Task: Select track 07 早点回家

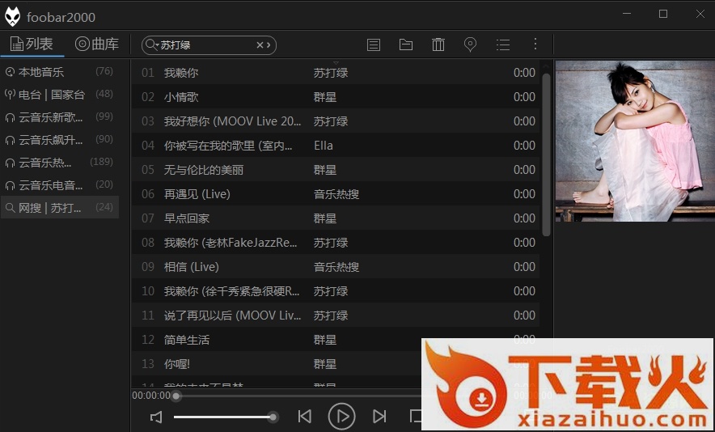Action: [x=335, y=218]
